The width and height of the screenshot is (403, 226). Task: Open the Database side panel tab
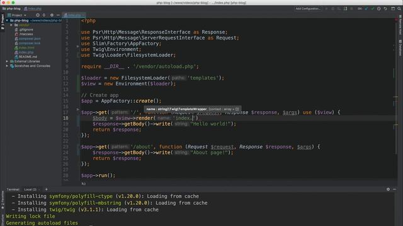[x=400, y=48]
